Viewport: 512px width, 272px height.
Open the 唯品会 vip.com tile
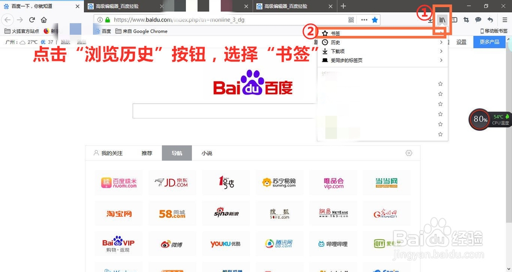point(333,183)
